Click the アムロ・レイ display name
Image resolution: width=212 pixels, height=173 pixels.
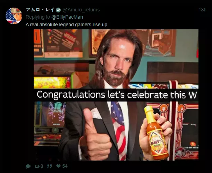[40, 10]
